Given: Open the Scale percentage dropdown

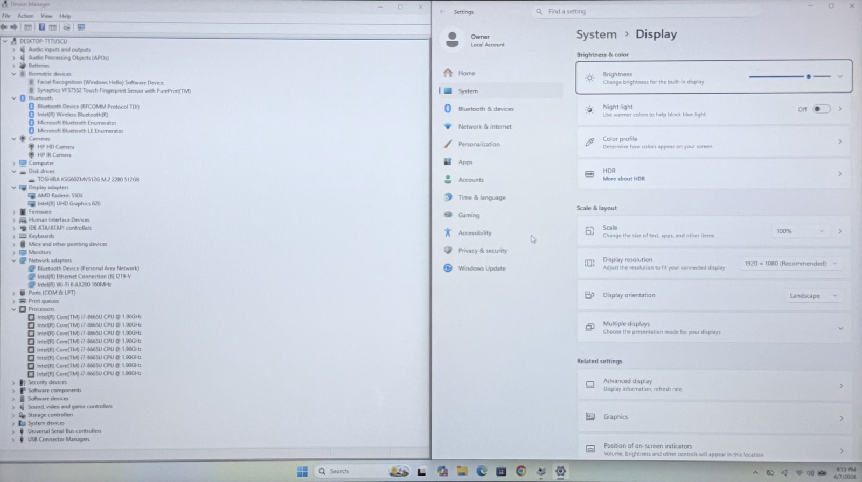Looking at the screenshot, I should tap(800, 231).
